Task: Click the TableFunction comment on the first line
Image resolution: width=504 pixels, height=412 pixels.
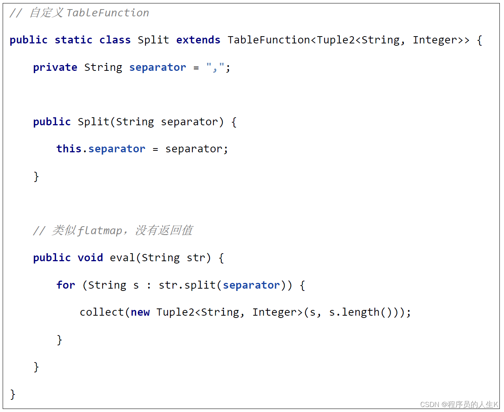Action: [x=79, y=13]
